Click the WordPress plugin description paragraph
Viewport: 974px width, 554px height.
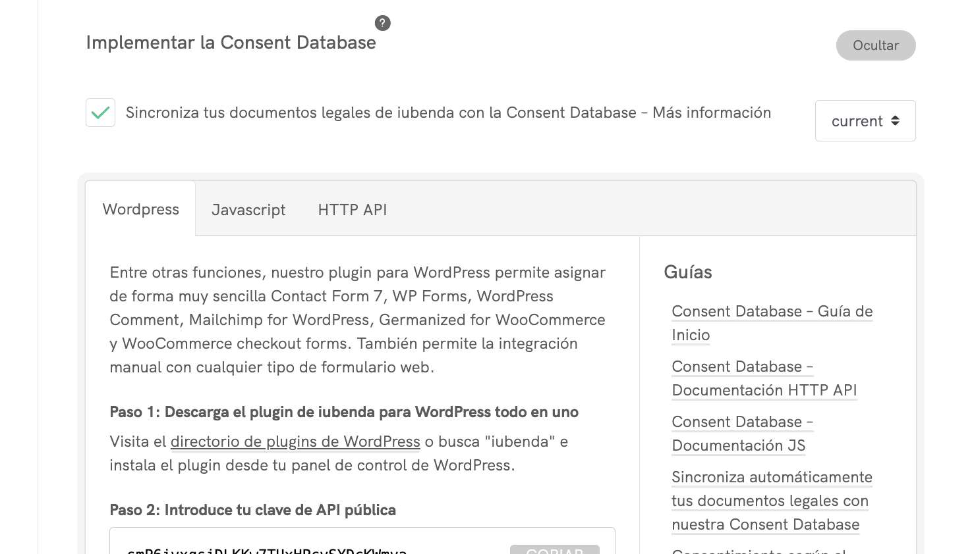358,320
